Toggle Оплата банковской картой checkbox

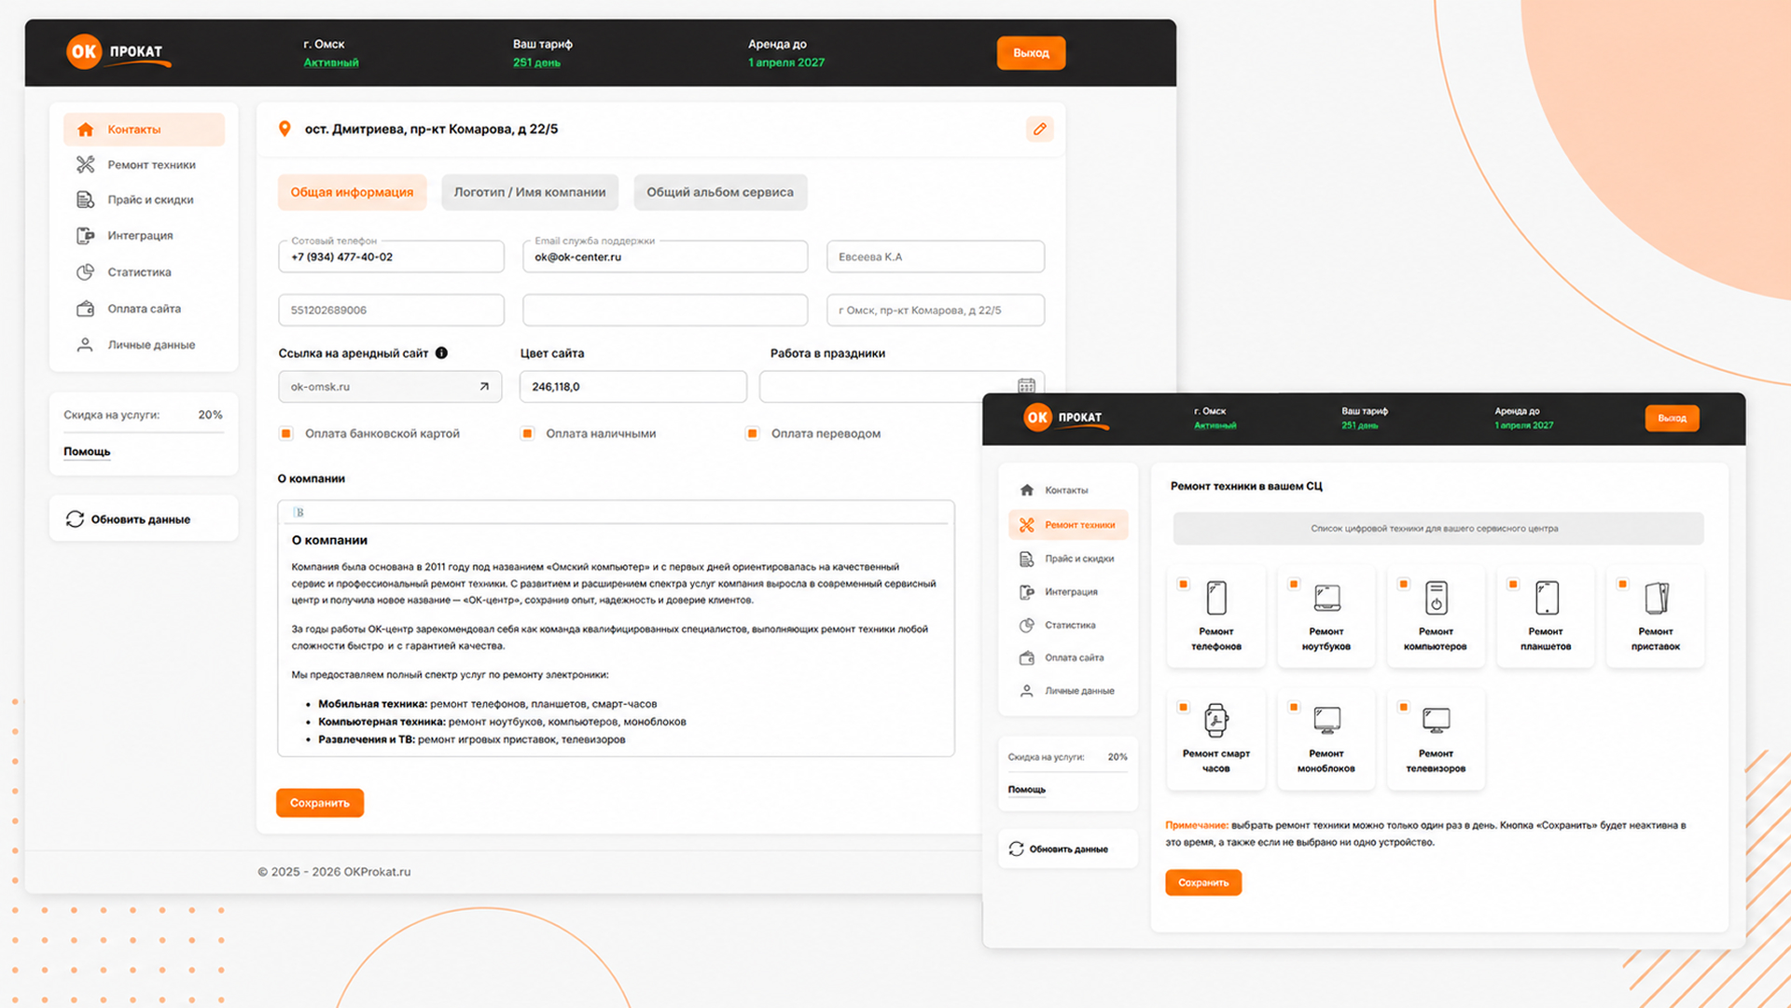pyautogui.click(x=286, y=434)
